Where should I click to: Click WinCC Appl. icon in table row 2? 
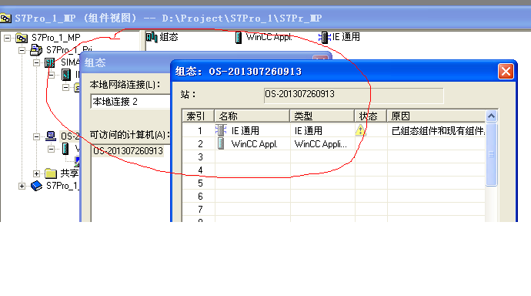click(x=221, y=144)
